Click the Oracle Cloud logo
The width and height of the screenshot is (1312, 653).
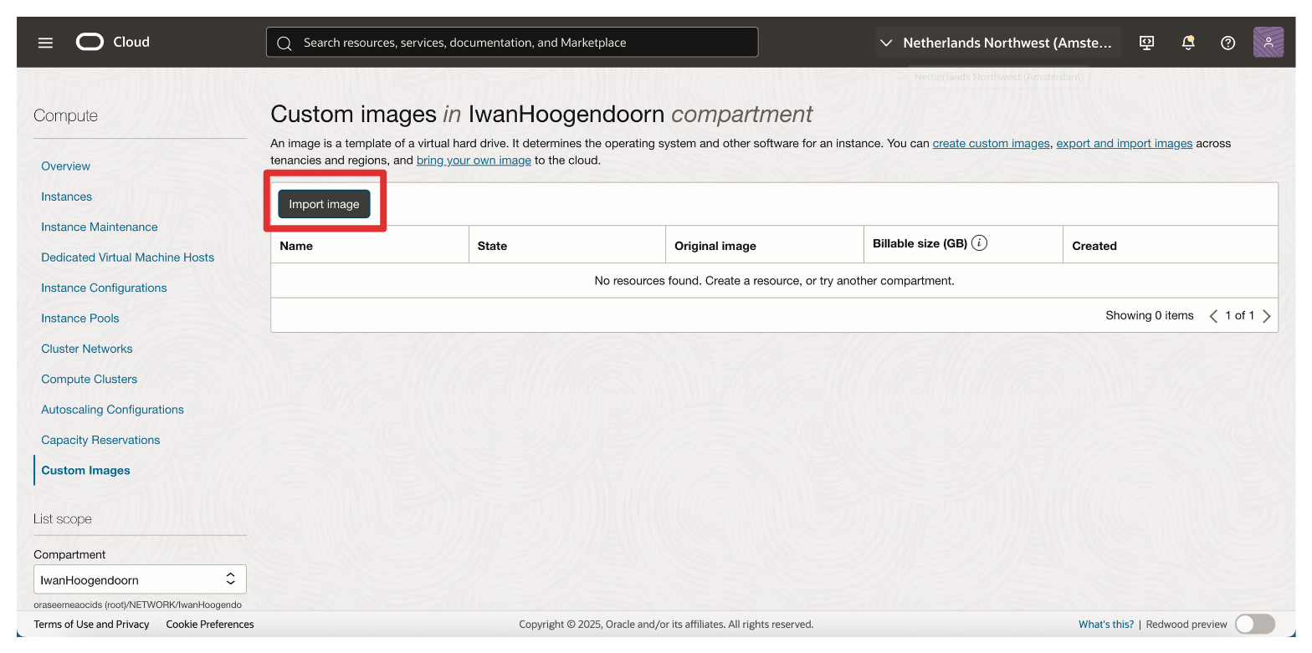pyautogui.click(x=113, y=42)
